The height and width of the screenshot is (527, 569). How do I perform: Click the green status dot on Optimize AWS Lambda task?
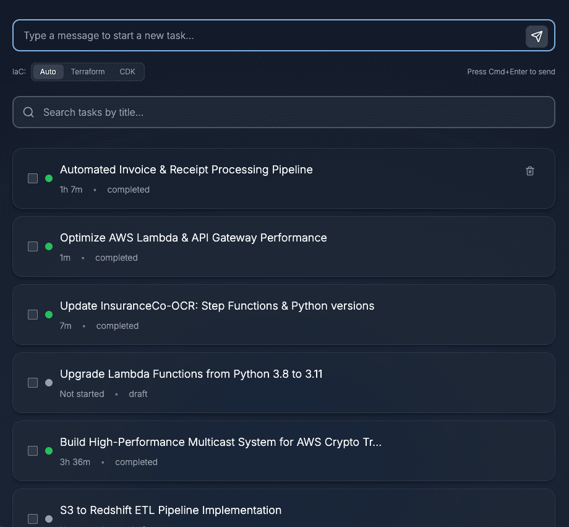pos(49,246)
